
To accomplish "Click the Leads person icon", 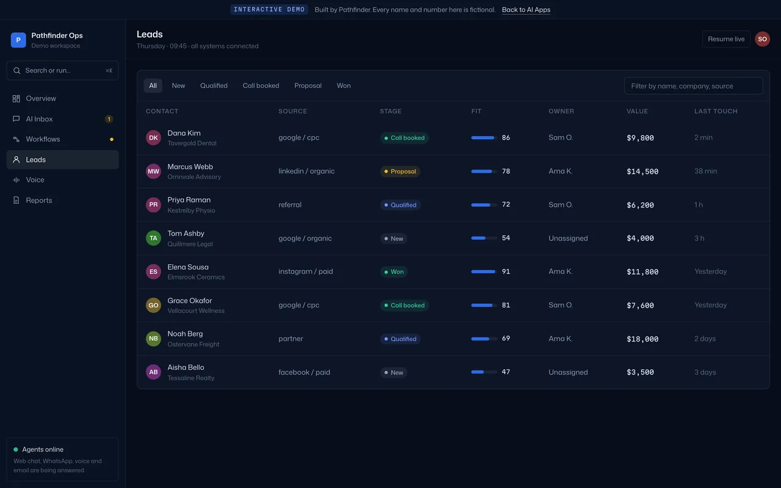I will pyautogui.click(x=16, y=160).
